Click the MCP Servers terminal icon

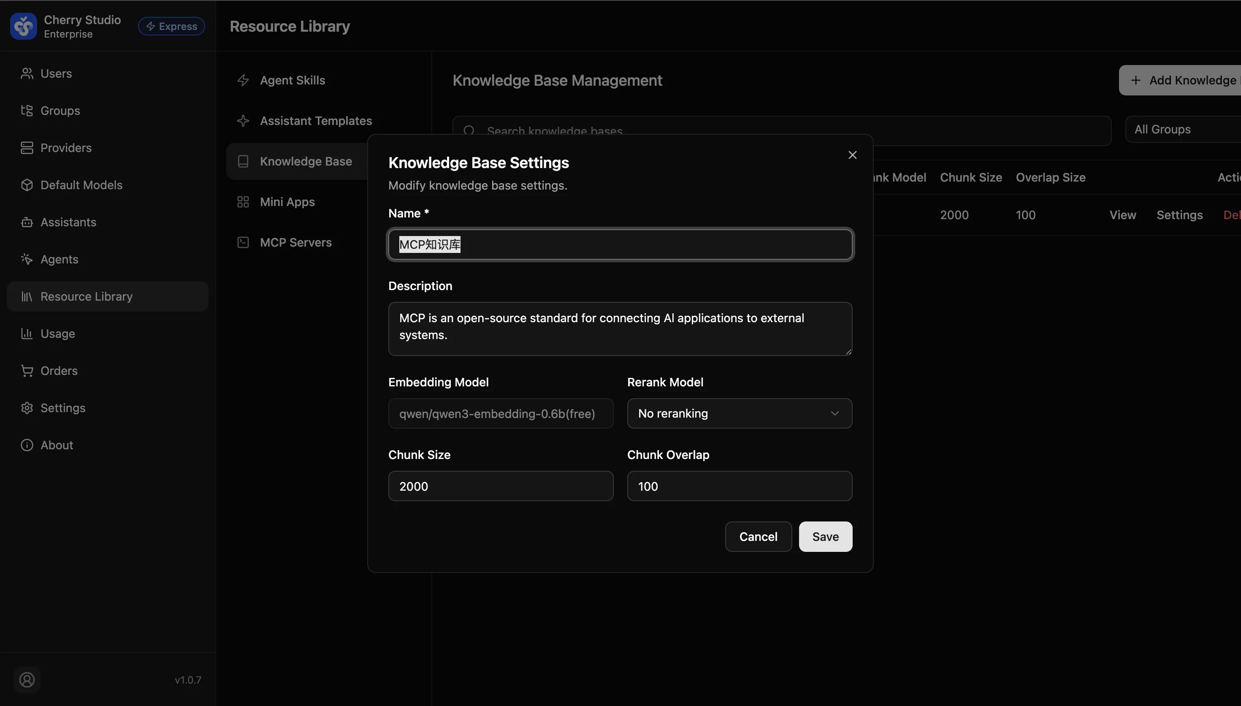pos(243,242)
